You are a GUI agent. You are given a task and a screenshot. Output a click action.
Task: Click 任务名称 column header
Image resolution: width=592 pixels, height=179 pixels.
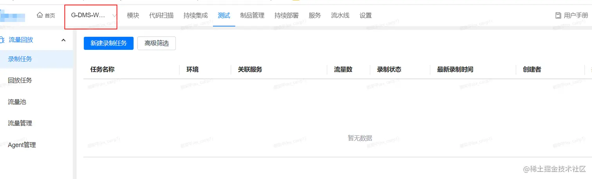[x=103, y=69]
